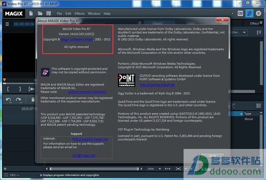Image resolution: width=266 pixels, height=180 pixels.
Task: Click the PoINT software logo
Action: tap(126, 80)
